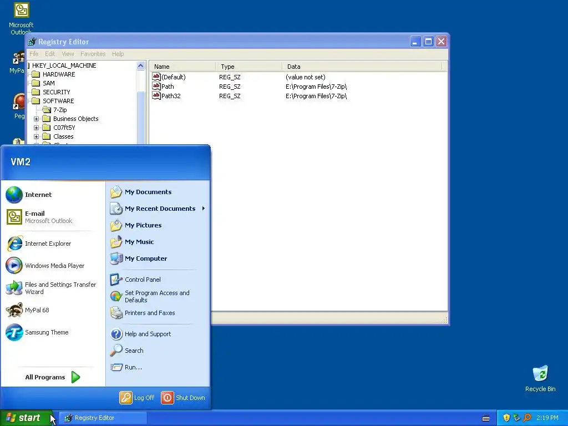Click Path's data E:\Program Files\7-Zip\
The width and height of the screenshot is (568, 426).
click(x=316, y=87)
